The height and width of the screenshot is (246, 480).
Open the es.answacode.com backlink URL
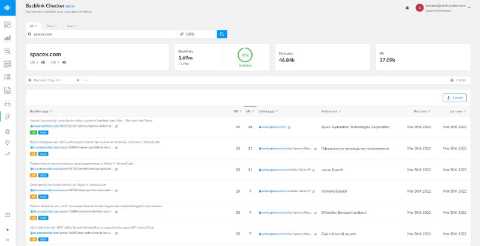(x=72, y=233)
